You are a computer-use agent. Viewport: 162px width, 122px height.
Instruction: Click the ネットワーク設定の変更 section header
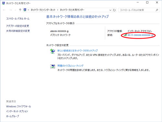[57, 45]
